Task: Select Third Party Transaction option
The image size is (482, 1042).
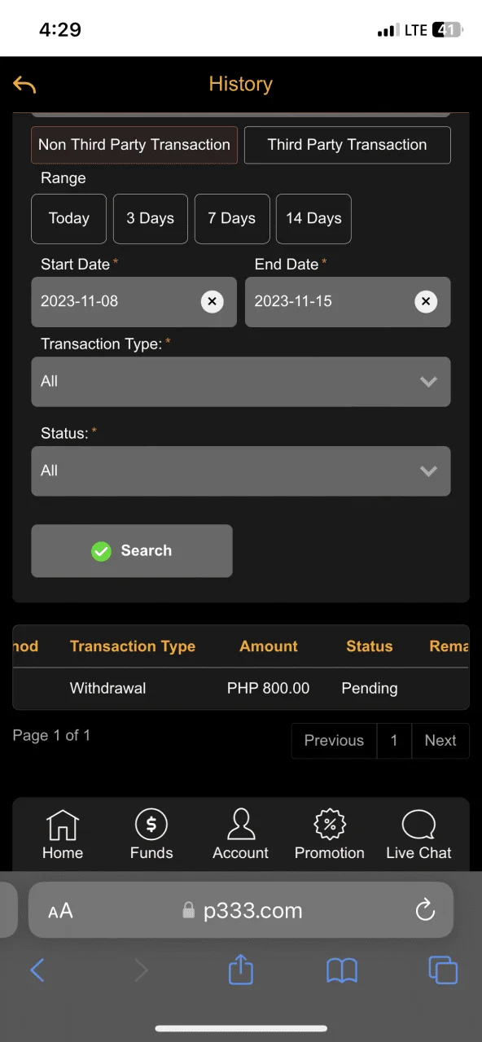Action: point(348,145)
